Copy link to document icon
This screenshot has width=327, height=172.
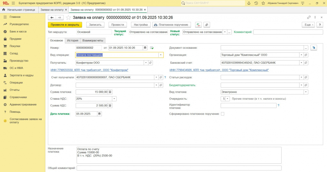pyautogui.click(x=309, y=17)
